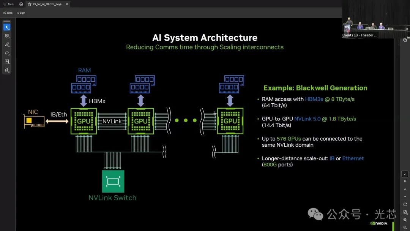The width and height of the screenshot is (410, 231).
Task: Click the 'Reducing Comms time' subtitle
Action: pyautogui.click(x=205, y=47)
